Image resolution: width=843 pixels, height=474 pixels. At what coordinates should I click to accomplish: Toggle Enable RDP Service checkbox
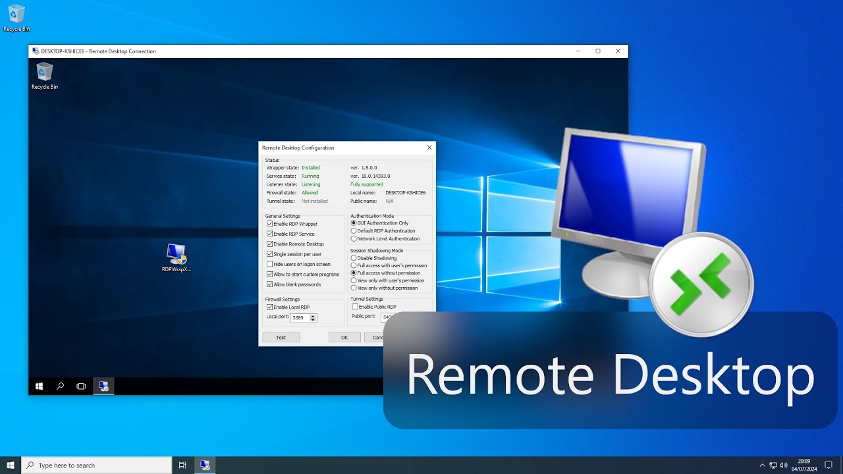pyautogui.click(x=269, y=234)
